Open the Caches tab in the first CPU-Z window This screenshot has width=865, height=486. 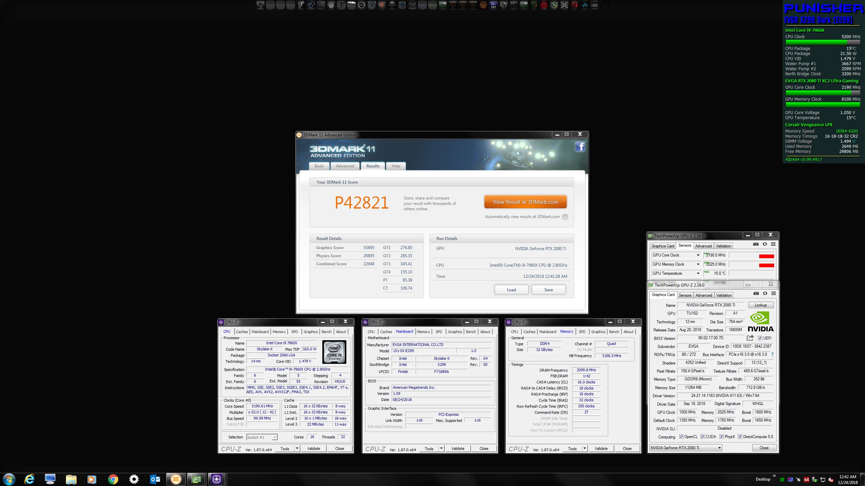click(x=242, y=332)
